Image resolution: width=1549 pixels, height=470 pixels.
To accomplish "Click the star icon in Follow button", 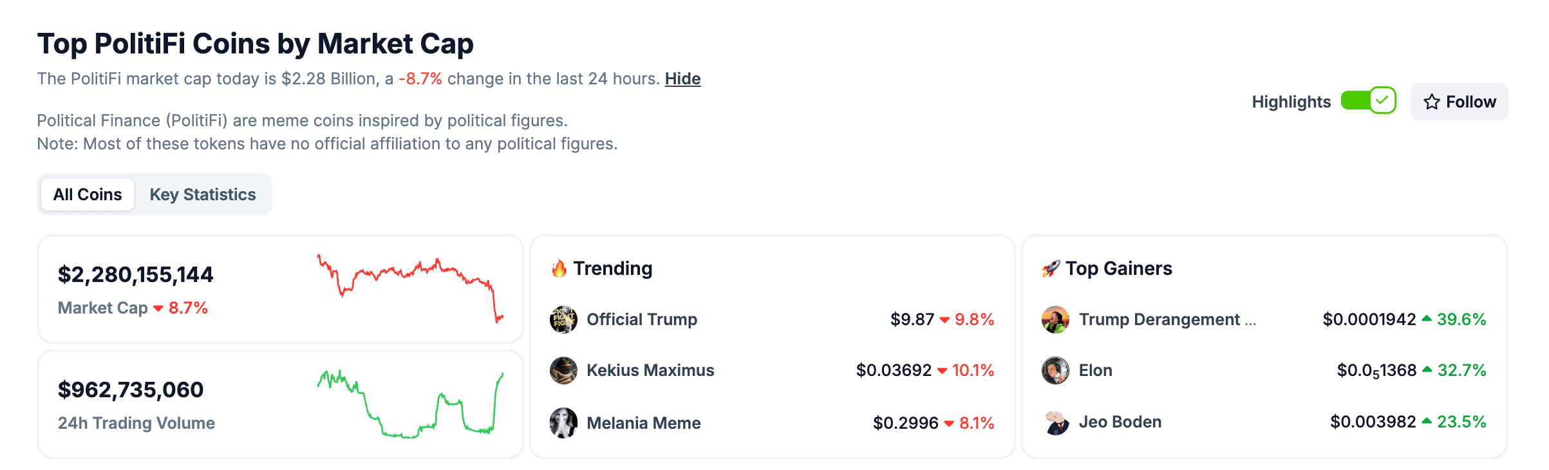I will tap(1432, 102).
